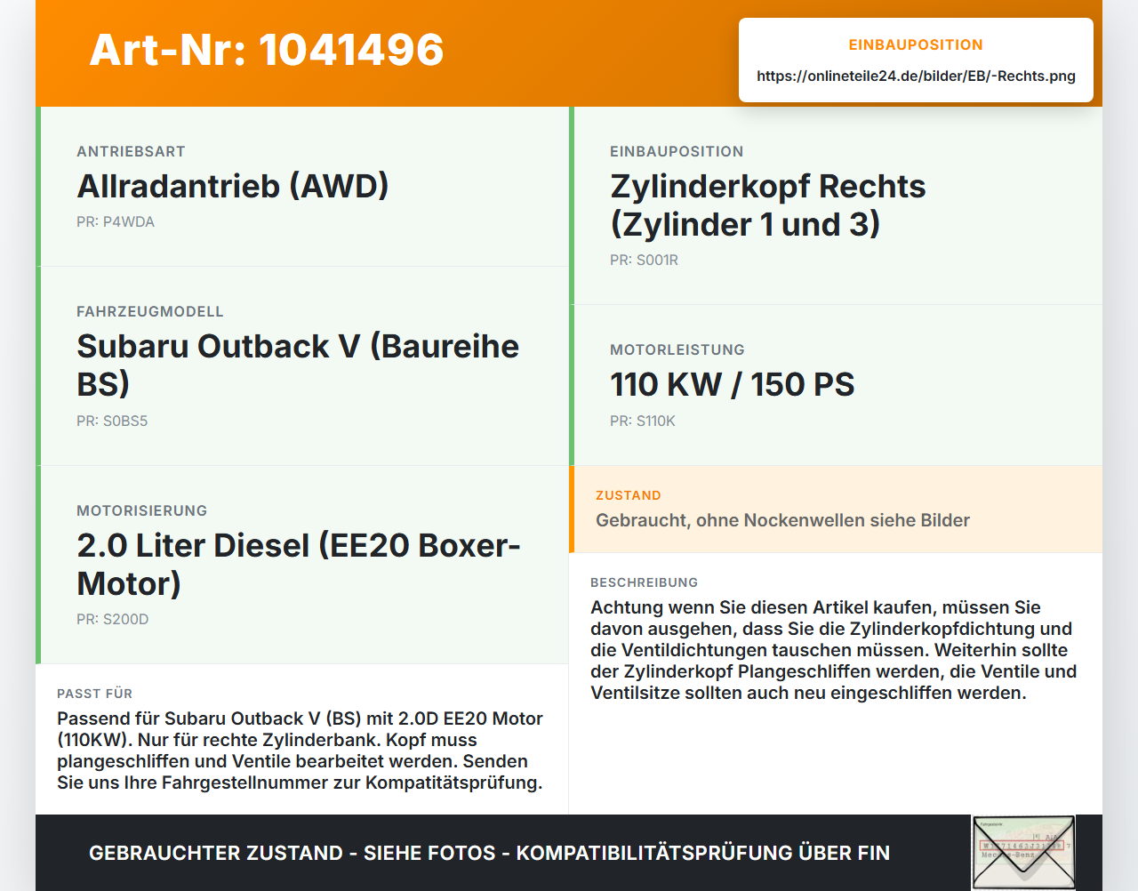Image resolution: width=1138 pixels, height=891 pixels.
Task: Click the MOTORLEISTUNG label
Action: pyautogui.click(x=677, y=349)
